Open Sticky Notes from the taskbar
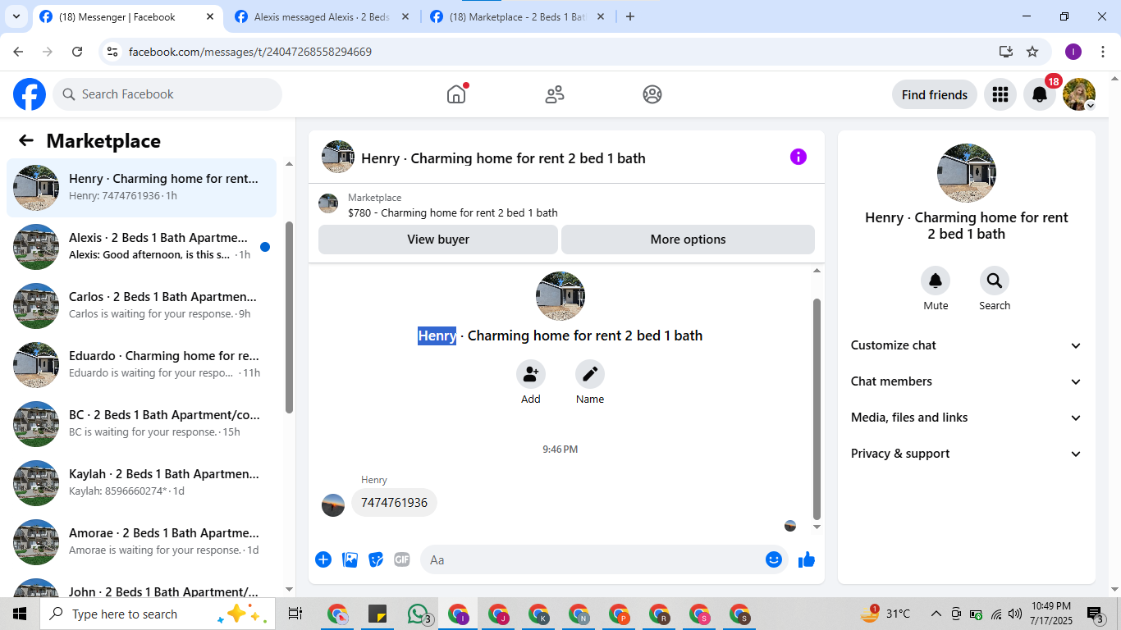 tap(377, 614)
